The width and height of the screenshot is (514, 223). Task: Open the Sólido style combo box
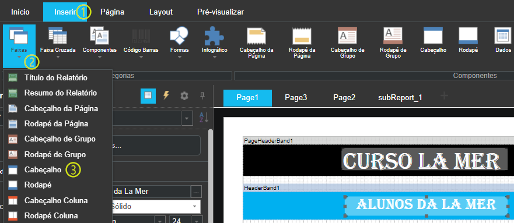(154, 207)
